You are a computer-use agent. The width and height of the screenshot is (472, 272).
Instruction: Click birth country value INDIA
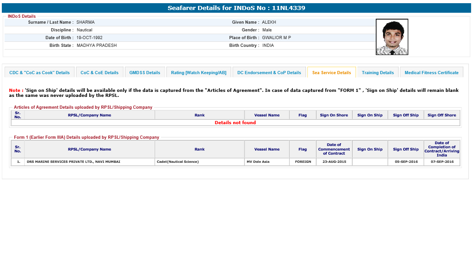tap(268, 45)
